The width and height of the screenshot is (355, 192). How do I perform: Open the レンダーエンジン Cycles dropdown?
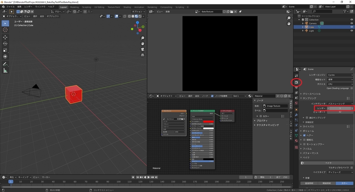(340, 75)
